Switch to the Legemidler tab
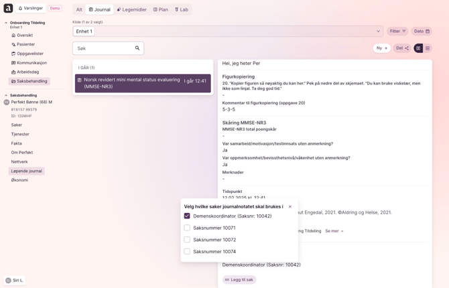 pyautogui.click(x=132, y=9)
